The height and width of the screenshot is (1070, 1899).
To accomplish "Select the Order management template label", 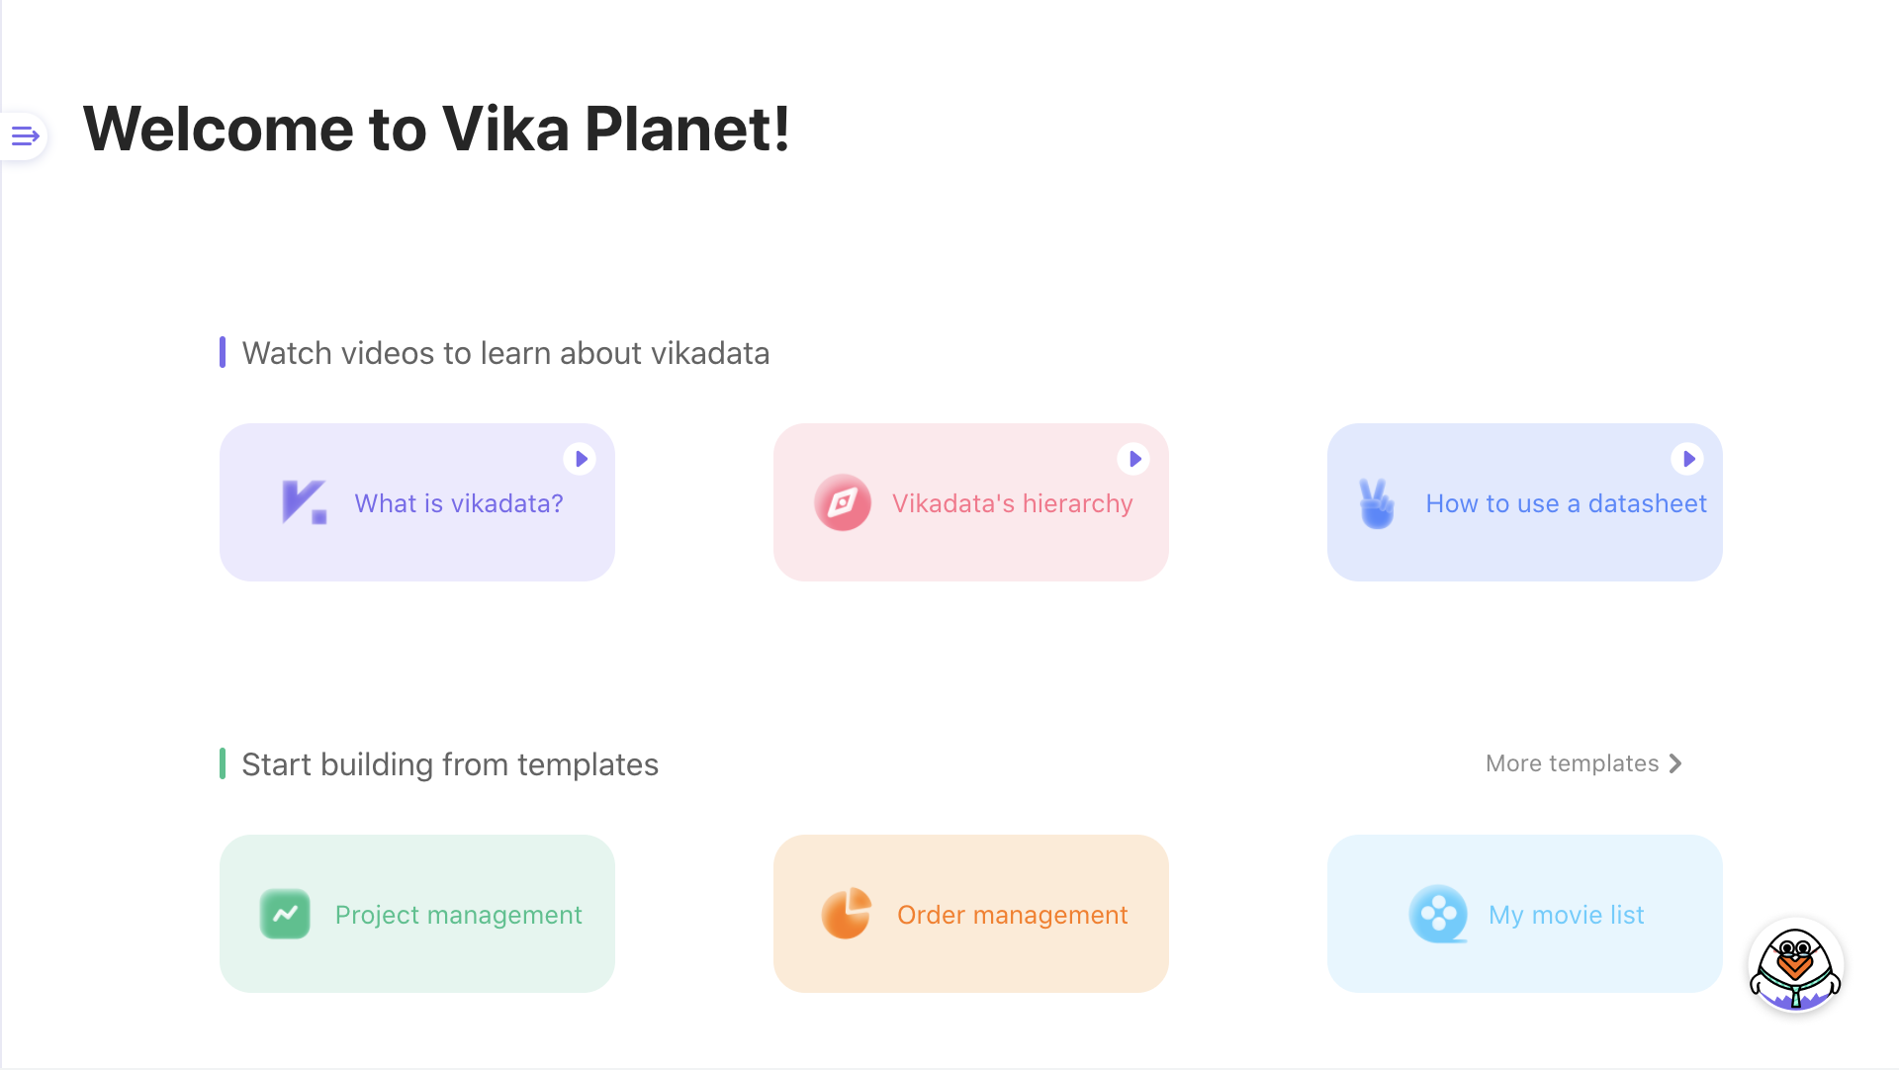I will 1012,915.
